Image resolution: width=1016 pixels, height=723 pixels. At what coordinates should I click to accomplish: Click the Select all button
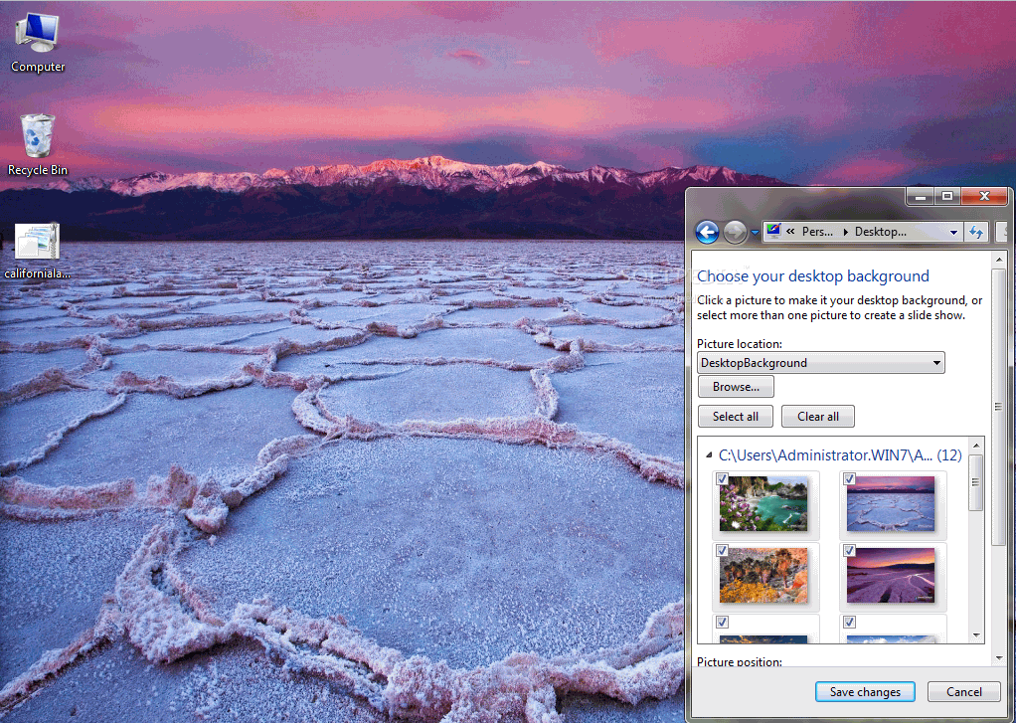pyautogui.click(x=736, y=417)
